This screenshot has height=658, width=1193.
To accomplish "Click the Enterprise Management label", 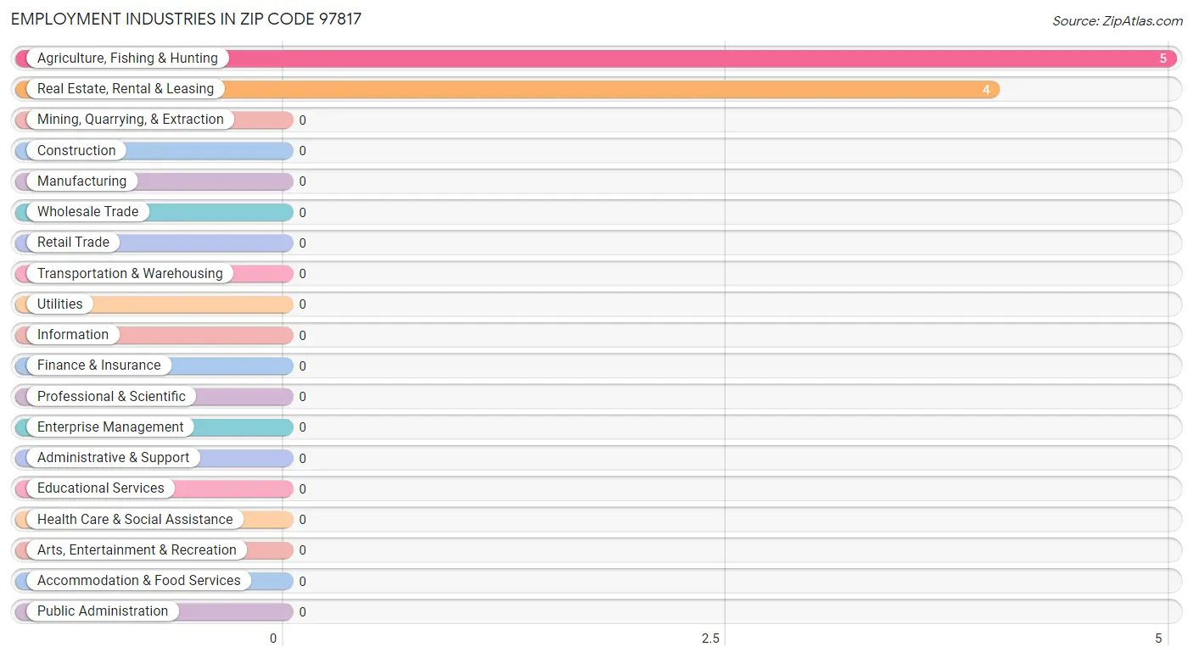I will pos(110,427).
